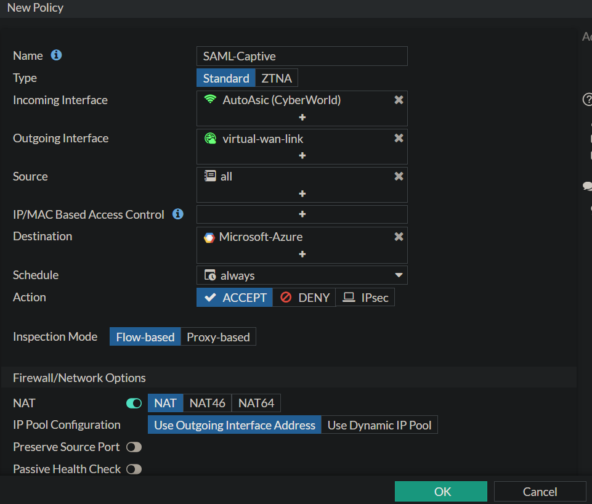Click OK to save the policy
The height and width of the screenshot is (504, 592).
[x=441, y=491]
